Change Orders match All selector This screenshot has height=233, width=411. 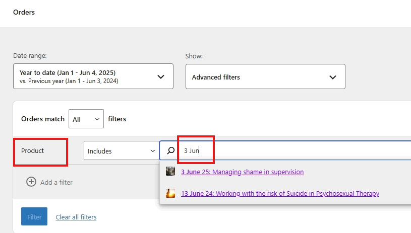(x=86, y=119)
